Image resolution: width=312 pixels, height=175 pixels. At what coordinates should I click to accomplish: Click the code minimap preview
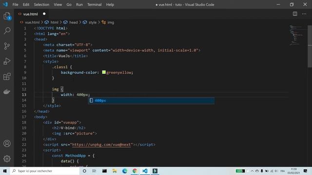[296, 35]
